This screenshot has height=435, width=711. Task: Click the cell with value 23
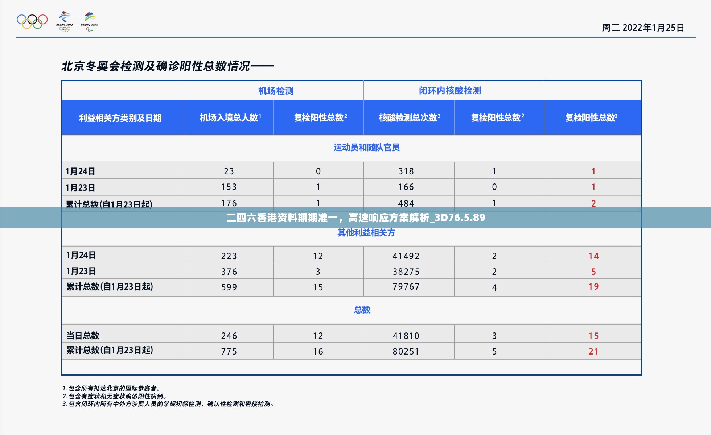point(229,171)
